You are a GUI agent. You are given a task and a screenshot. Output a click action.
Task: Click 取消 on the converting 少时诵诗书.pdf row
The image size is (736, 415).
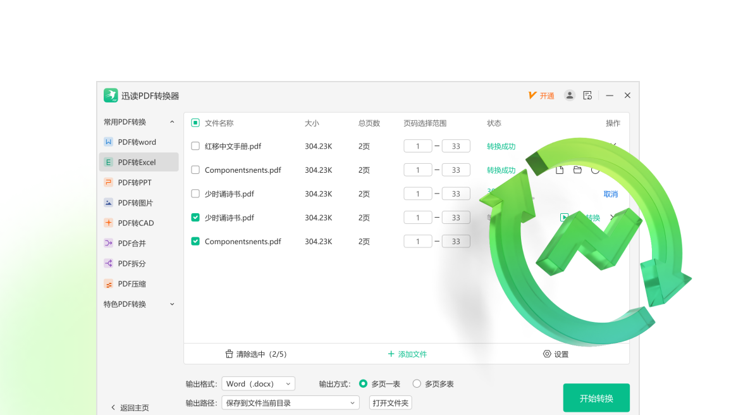point(611,194)
